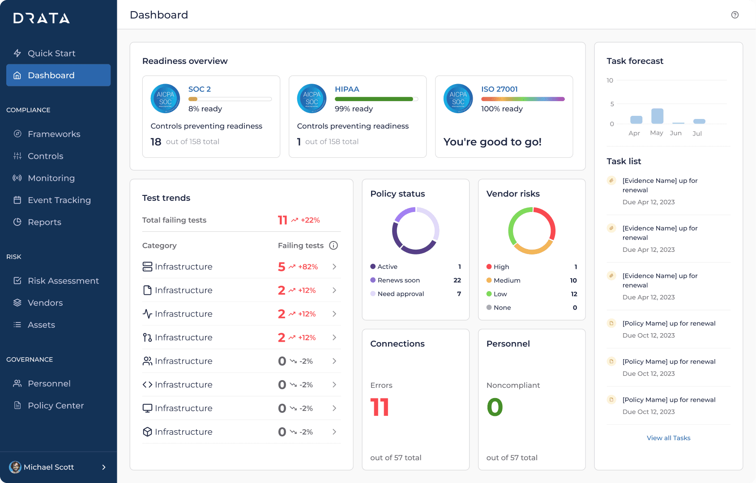756x483 pixels.
Task: Select Dashboard in the sidebar
Action: [x=59, y=75]
